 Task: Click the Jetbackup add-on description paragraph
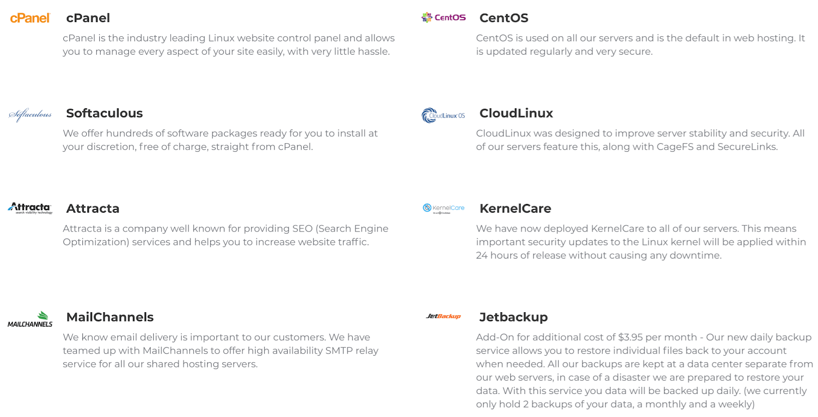[644, 370]
